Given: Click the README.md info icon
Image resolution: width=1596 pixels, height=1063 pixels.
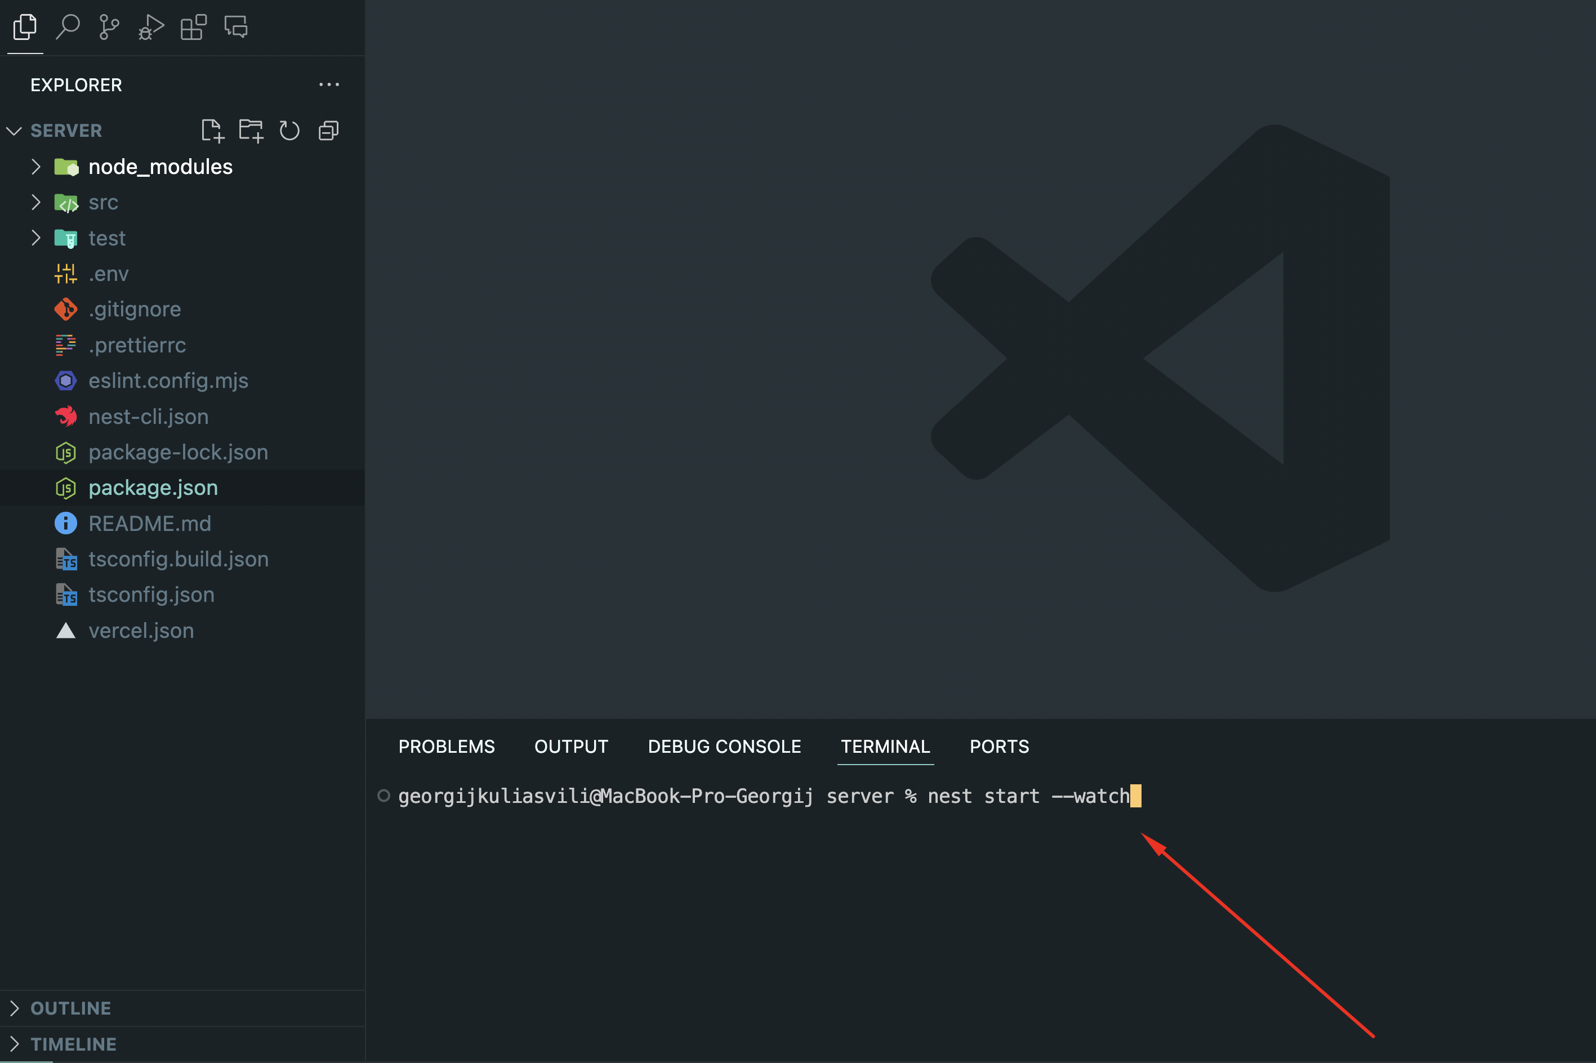Looking at the screenshot, I should click(x=66, y=524).
